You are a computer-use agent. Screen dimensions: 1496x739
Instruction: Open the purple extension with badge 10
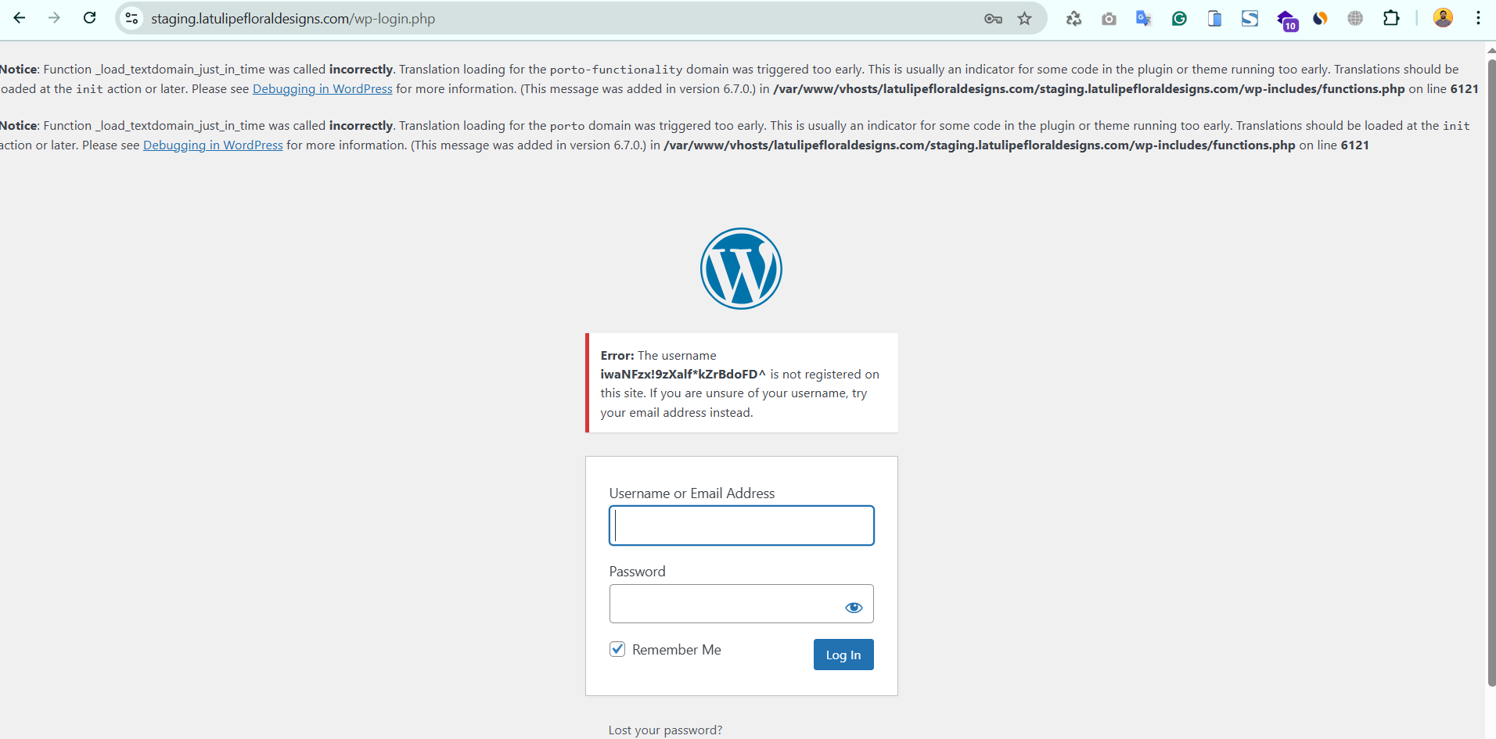1286,20
